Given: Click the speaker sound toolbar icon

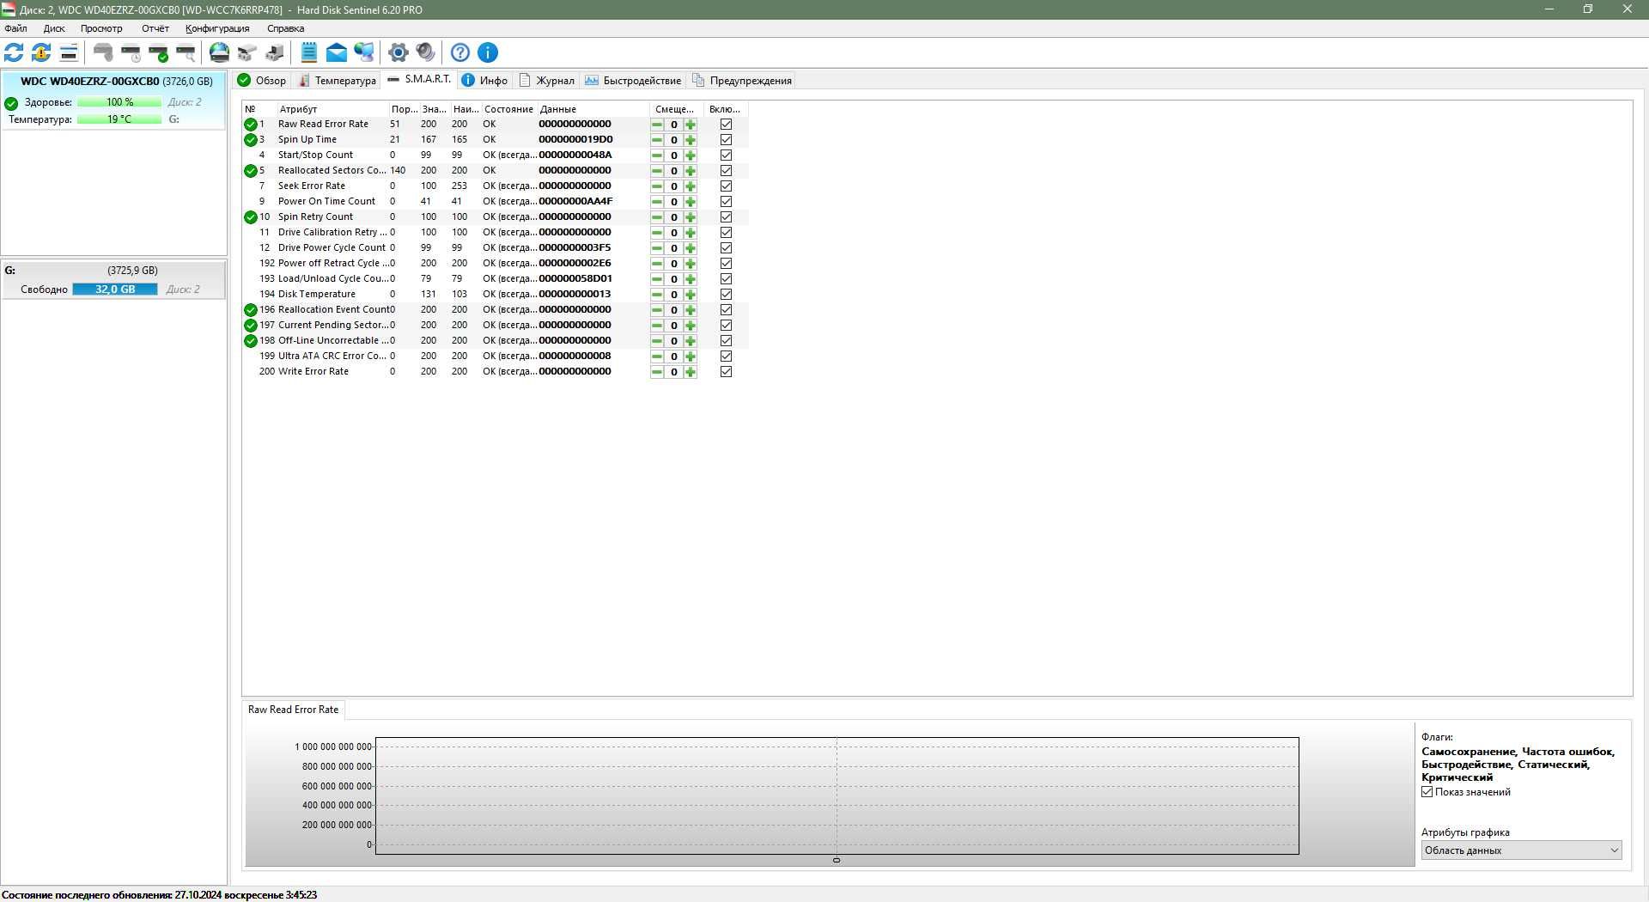Looking at the screenshot, I should (426, 52).
